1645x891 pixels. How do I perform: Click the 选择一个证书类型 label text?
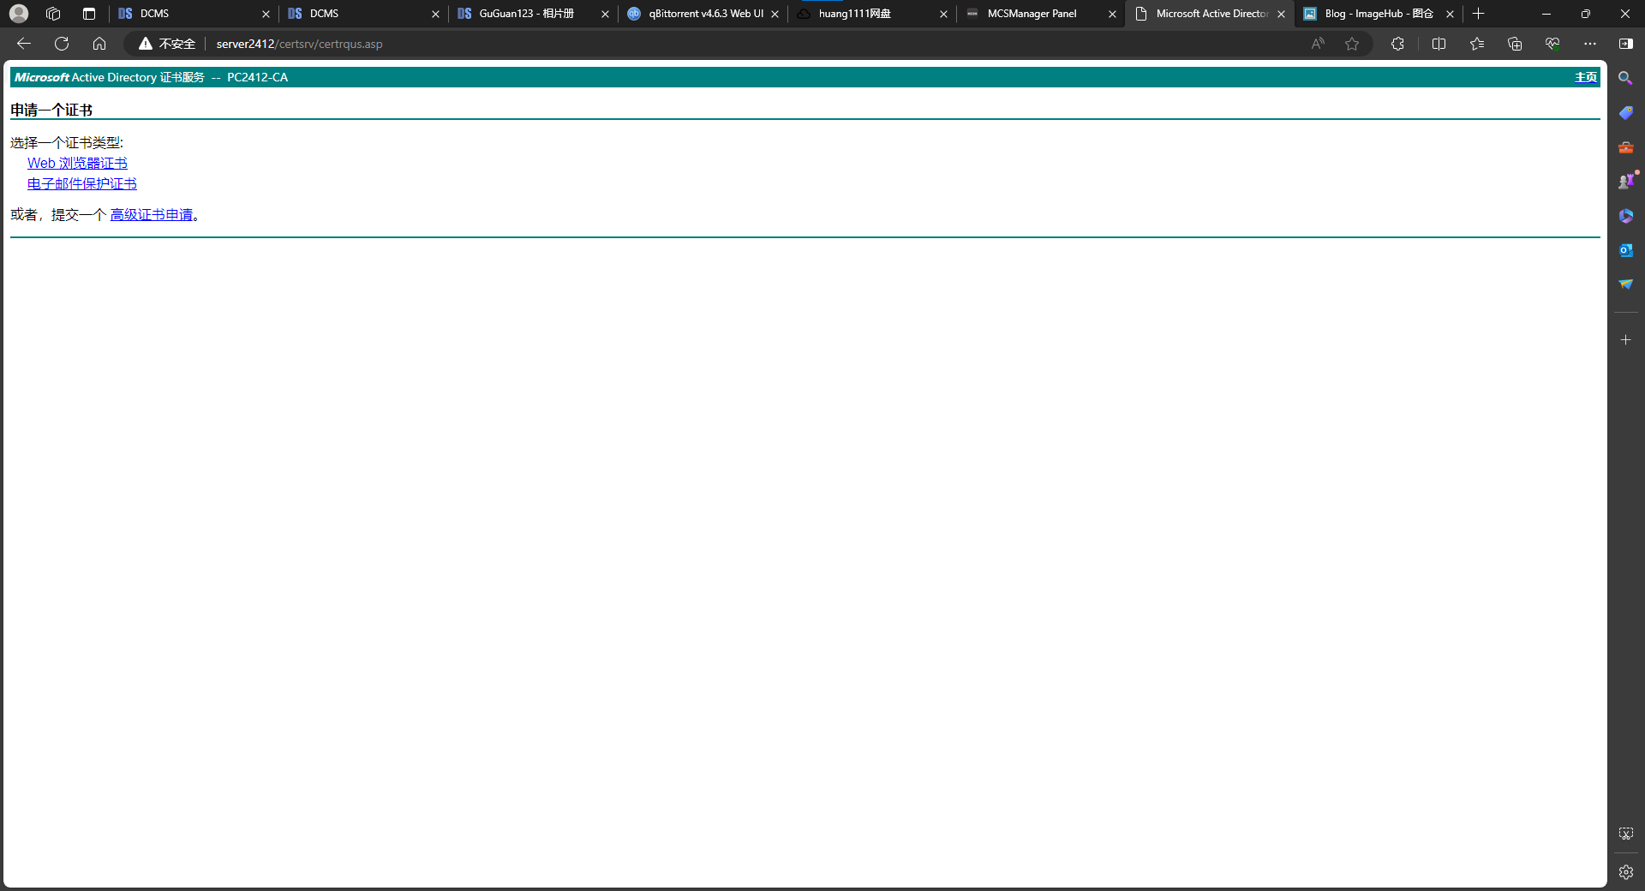(67, 142)
